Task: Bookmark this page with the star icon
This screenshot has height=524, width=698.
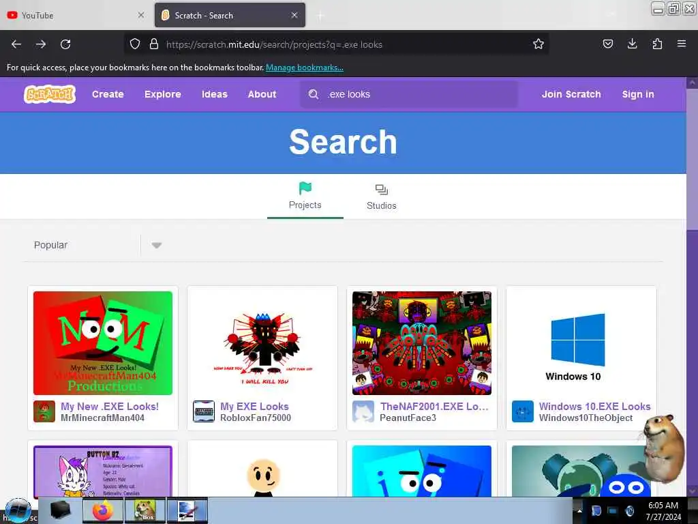Action: click(x=538, y=44)
